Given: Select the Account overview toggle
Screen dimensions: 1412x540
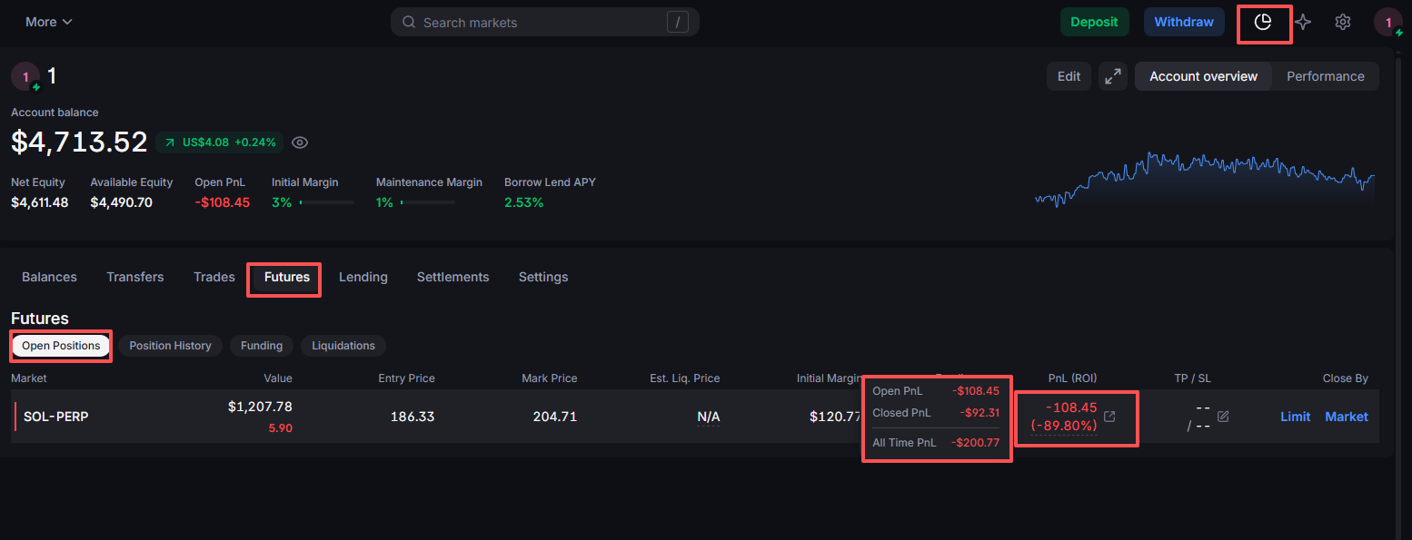Looking at the screenshot, I should [1203, 77].
